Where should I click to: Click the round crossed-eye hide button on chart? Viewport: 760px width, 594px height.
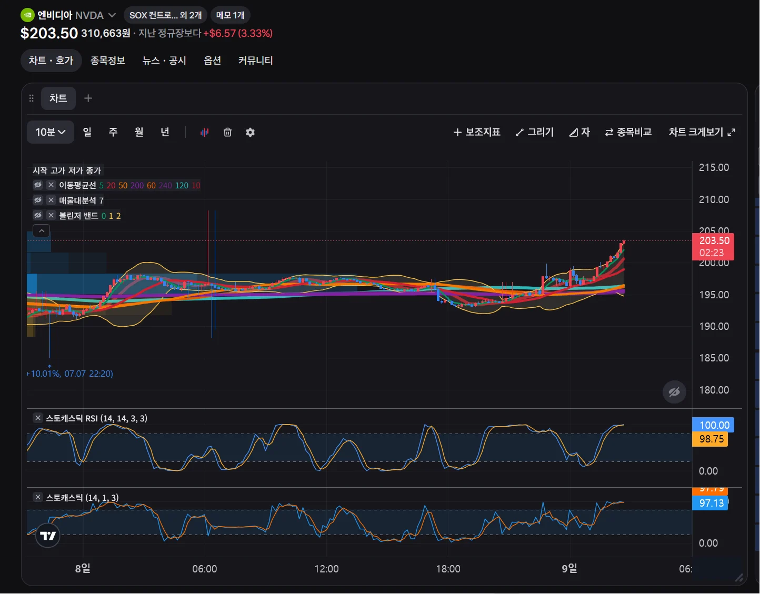(674, 392)
